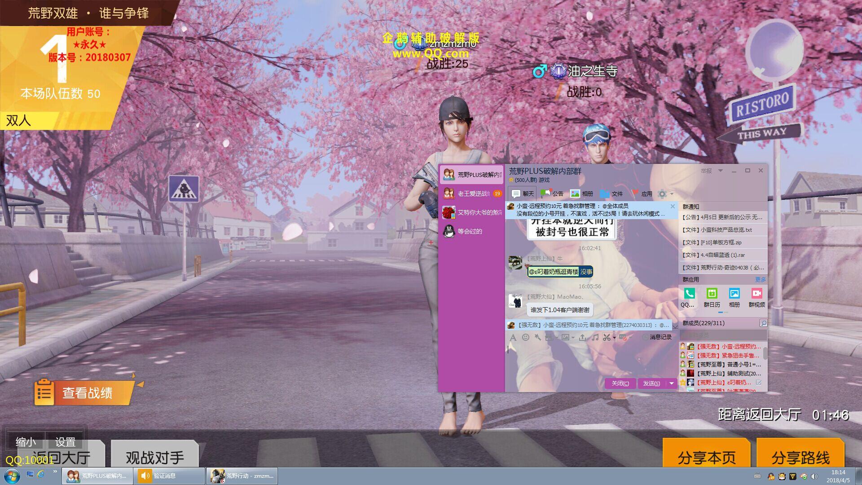The image size is (862, 485).
Task: Switch to the 应用 apps tab
Action: (x=641, y=194)
